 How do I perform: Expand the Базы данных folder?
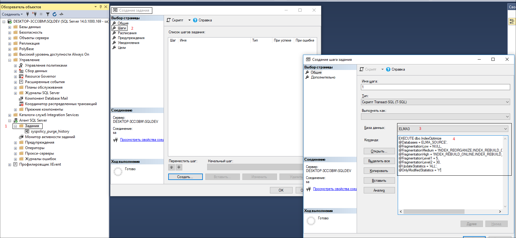tap(9, 27)
